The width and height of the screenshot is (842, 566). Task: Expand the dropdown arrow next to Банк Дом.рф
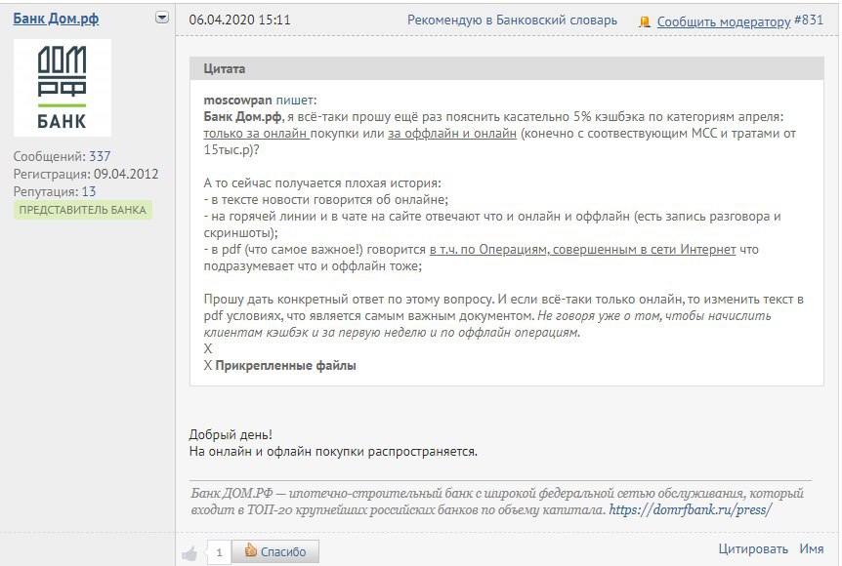pyautogui.click(x=161, y=18)
